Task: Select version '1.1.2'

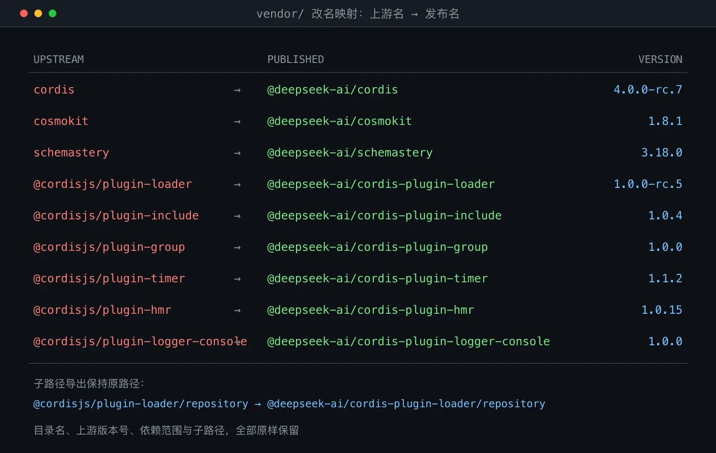Action: point(665,278)
